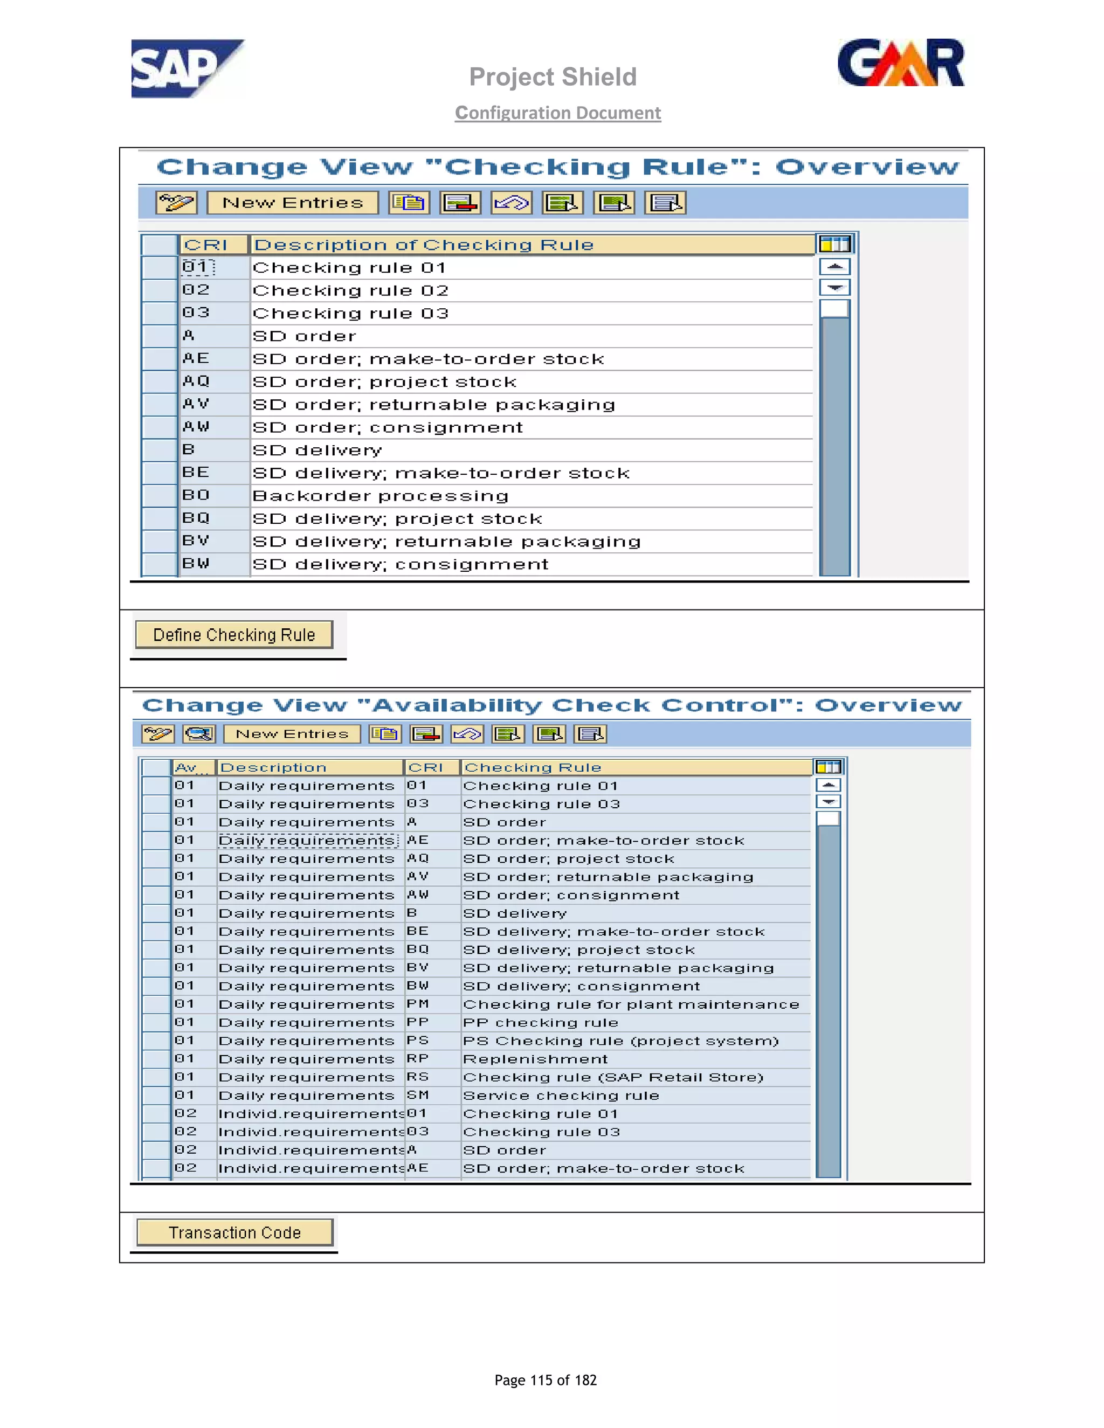Click Undo Change icon in Checking Rule toolbar

click(x=512, y=203)
